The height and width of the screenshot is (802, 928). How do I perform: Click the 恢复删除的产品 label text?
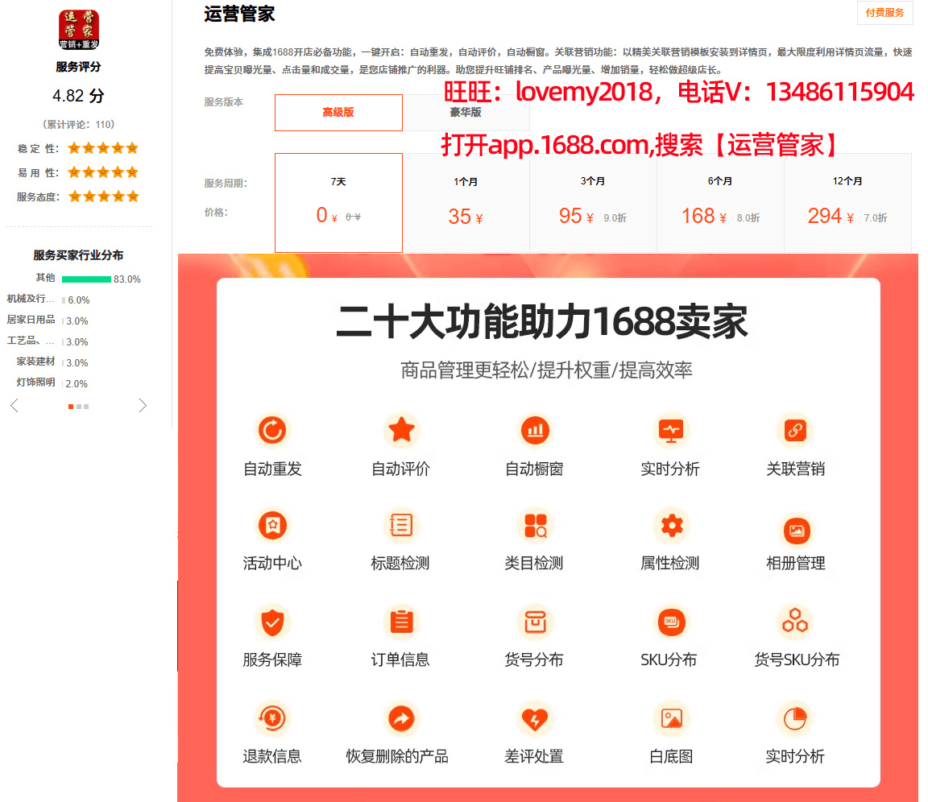click(397, 756)
